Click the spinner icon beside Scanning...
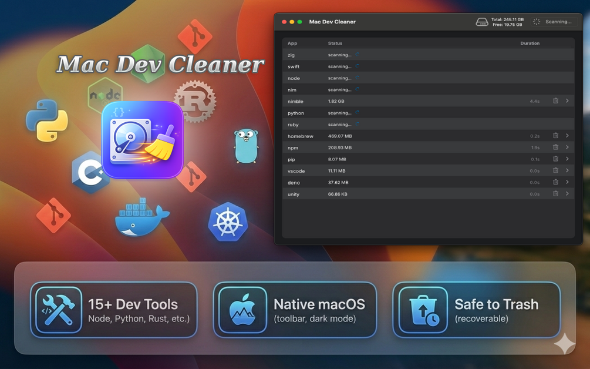The image size is (590, 369). click(x=537, y=22)
